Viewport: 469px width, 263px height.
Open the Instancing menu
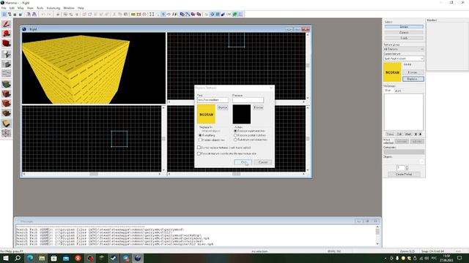click(53, 8)
